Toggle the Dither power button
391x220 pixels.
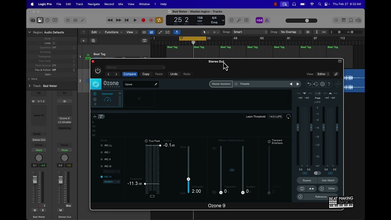pyautogui.click(x=322, y=189)
